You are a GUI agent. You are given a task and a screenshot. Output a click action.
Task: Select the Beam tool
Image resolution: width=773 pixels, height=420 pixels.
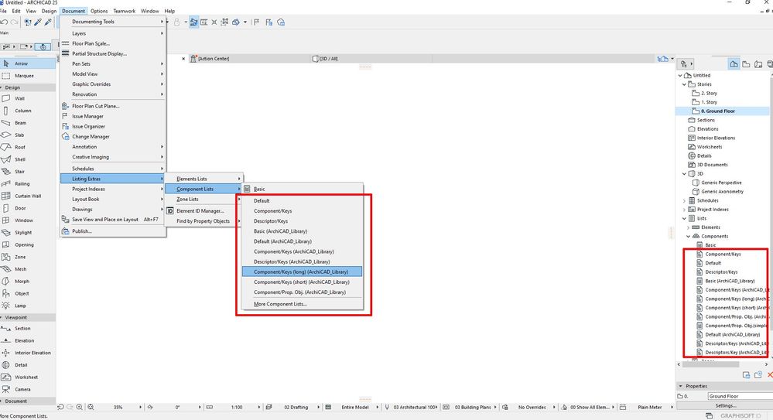click(28, 123)
